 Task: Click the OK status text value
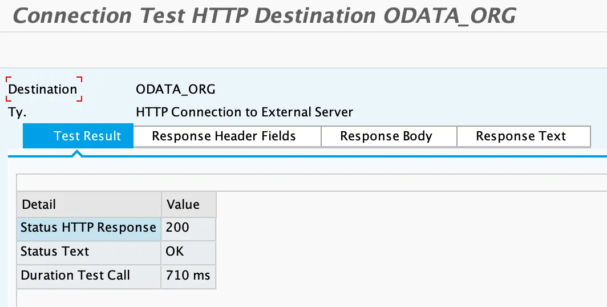189,252
